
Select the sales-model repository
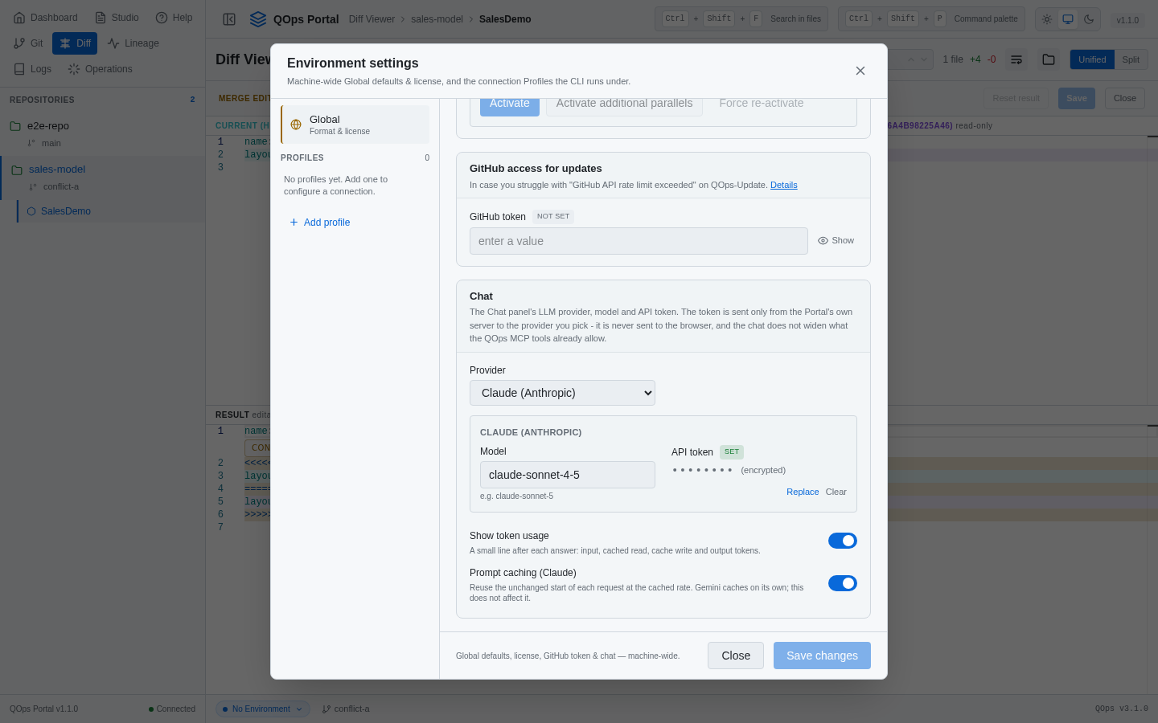102,170
